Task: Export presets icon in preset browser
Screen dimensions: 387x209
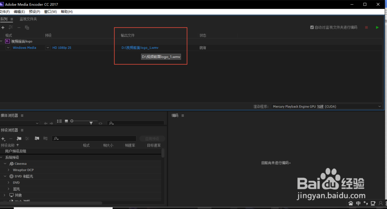Action: (x=45, y=139)
